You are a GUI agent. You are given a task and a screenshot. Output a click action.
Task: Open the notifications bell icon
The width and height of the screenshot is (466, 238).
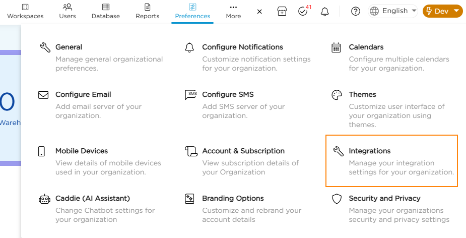click(x=325, y=11)
